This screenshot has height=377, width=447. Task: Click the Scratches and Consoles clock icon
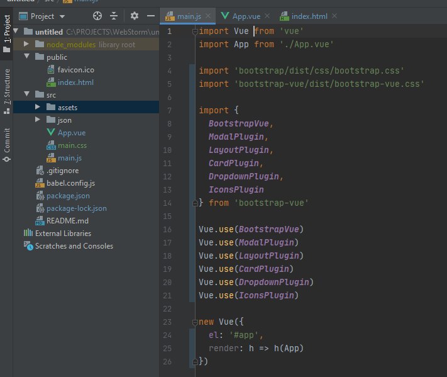tap(28, 245)
